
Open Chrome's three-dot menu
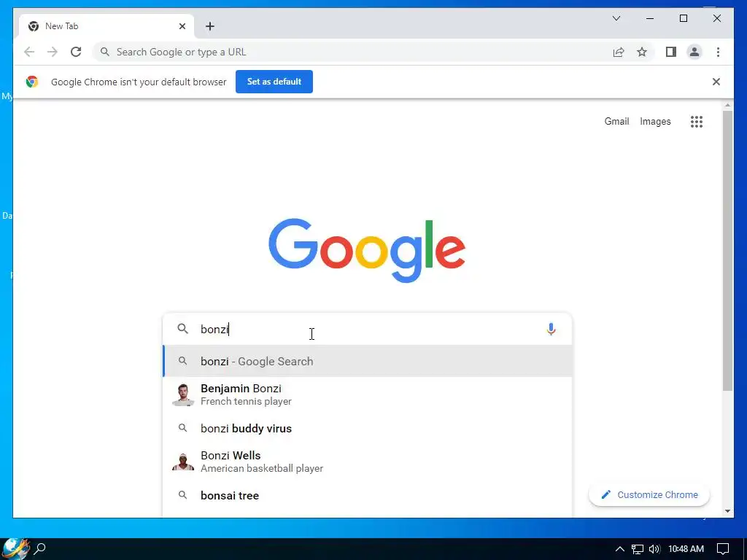[718, 52]
